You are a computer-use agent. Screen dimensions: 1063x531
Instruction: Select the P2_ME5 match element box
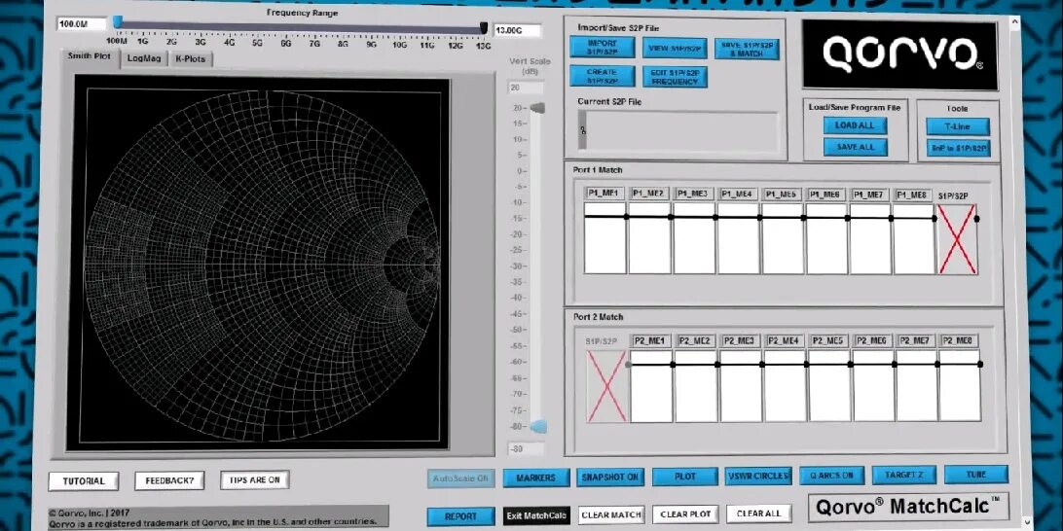829,385
